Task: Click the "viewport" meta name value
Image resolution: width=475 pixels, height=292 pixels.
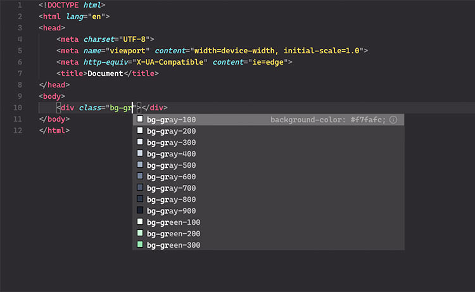Action: pos(127,51)
